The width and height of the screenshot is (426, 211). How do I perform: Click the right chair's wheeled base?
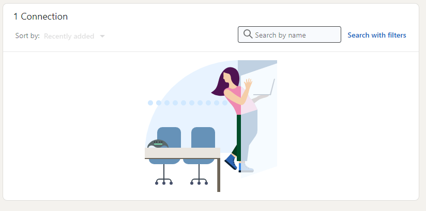[x=199, y=180]
